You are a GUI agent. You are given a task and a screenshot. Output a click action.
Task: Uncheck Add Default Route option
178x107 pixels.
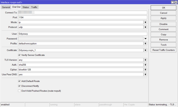(19, 81)
